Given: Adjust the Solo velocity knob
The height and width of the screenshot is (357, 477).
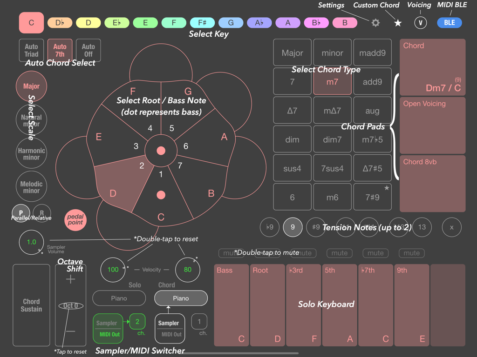Looking at the screenshot, I should pyautogui.click(x=112, y=270).
